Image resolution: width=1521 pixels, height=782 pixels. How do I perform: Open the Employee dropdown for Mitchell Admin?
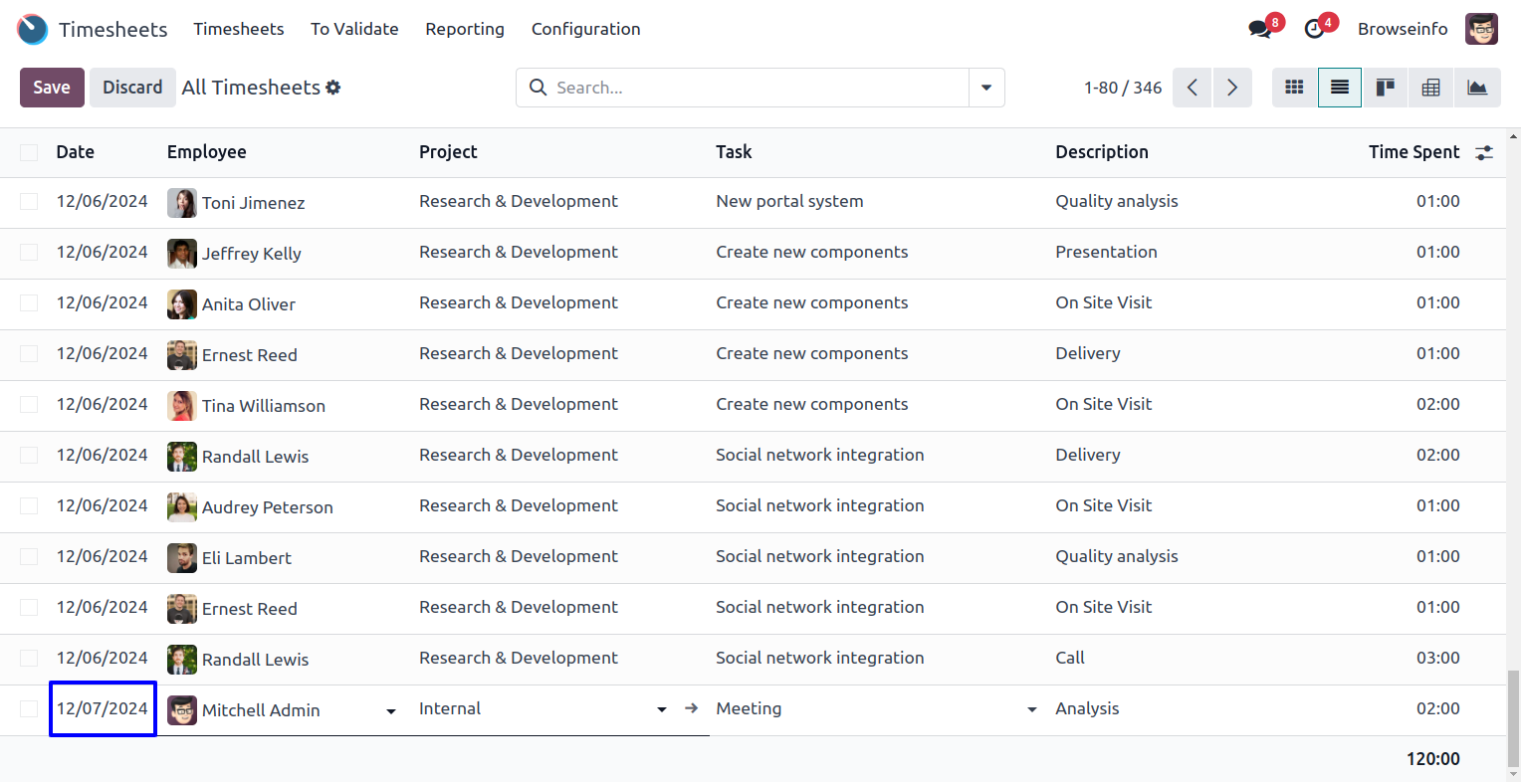pos(391,710)
